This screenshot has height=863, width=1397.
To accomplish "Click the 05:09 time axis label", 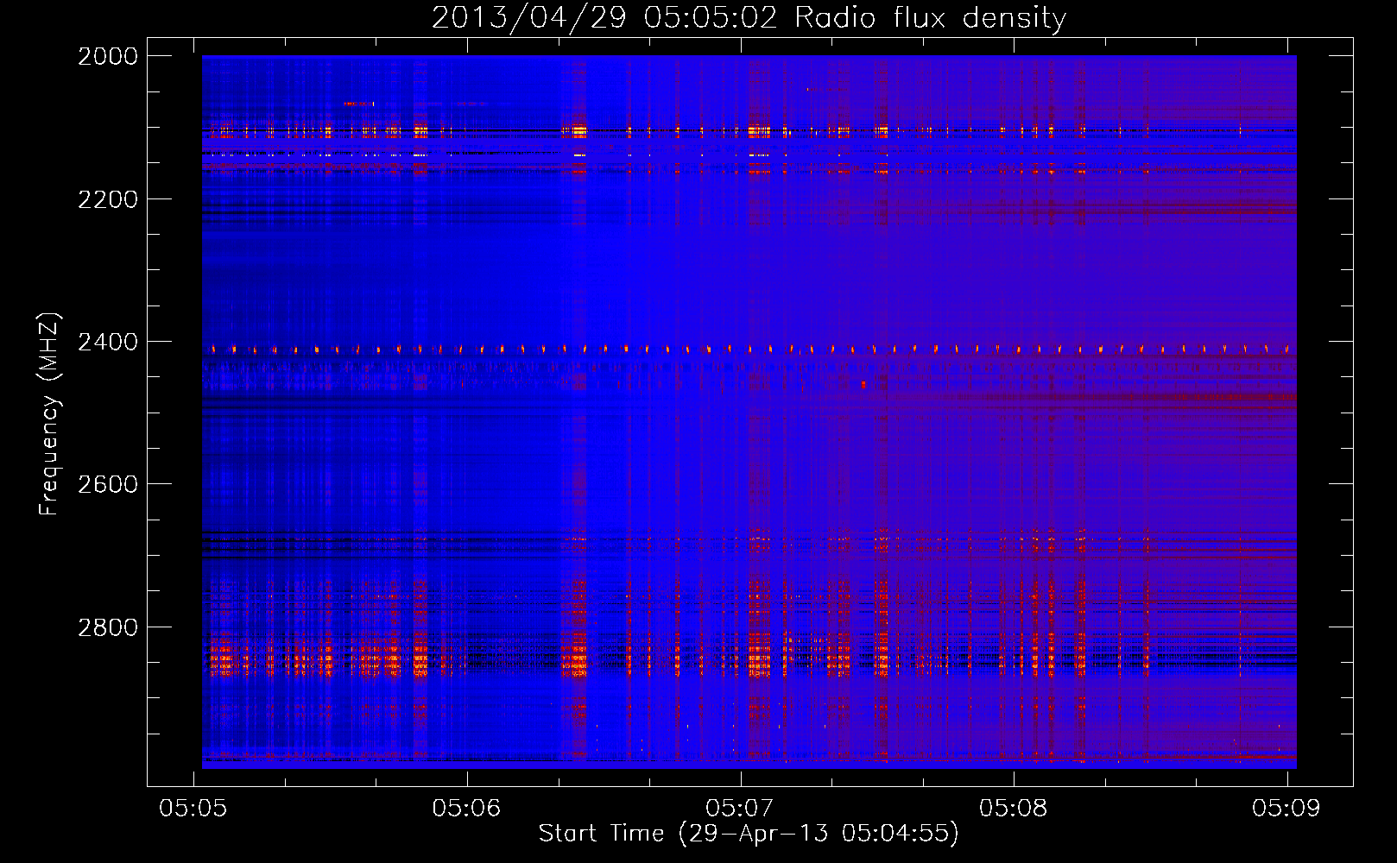I will pyautogui.click(x=1286, y=808).
